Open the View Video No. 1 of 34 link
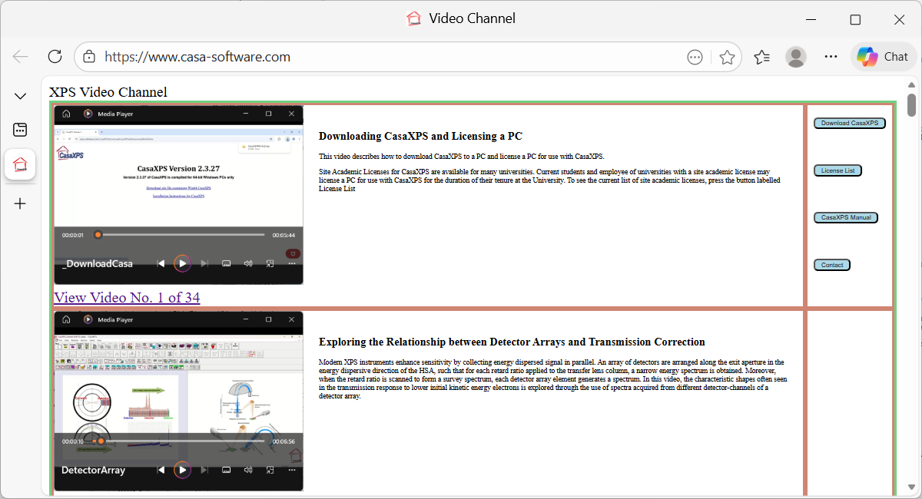This screenshot has width=922, height=499. click(126, 297)
